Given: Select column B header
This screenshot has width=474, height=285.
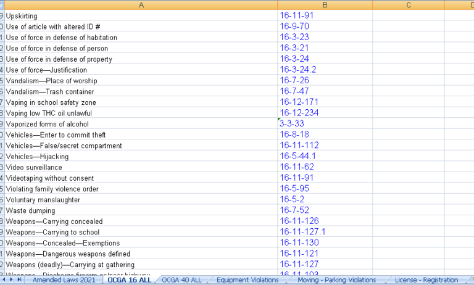Looking at the screenshot, I should click(x=325, y=5).
